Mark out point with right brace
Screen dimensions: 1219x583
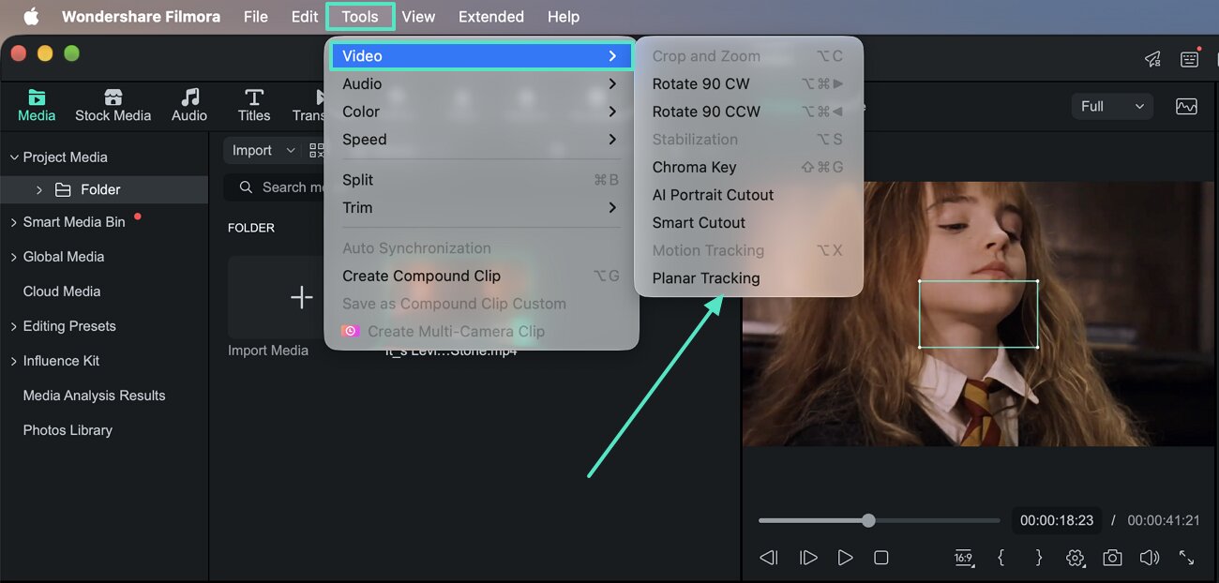pyautogui.click(x=1038, y=558)
